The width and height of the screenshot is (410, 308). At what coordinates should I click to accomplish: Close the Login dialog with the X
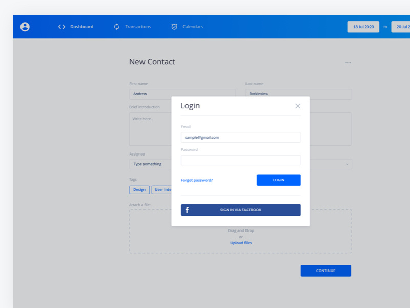[x=298, y=106]
